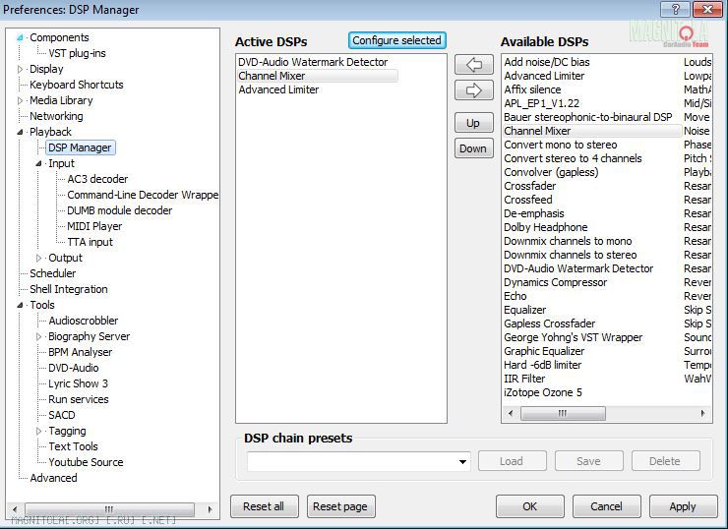Click the left arrow add-DSP button
Screen dimensions: 728x529
tap(473, 65)
